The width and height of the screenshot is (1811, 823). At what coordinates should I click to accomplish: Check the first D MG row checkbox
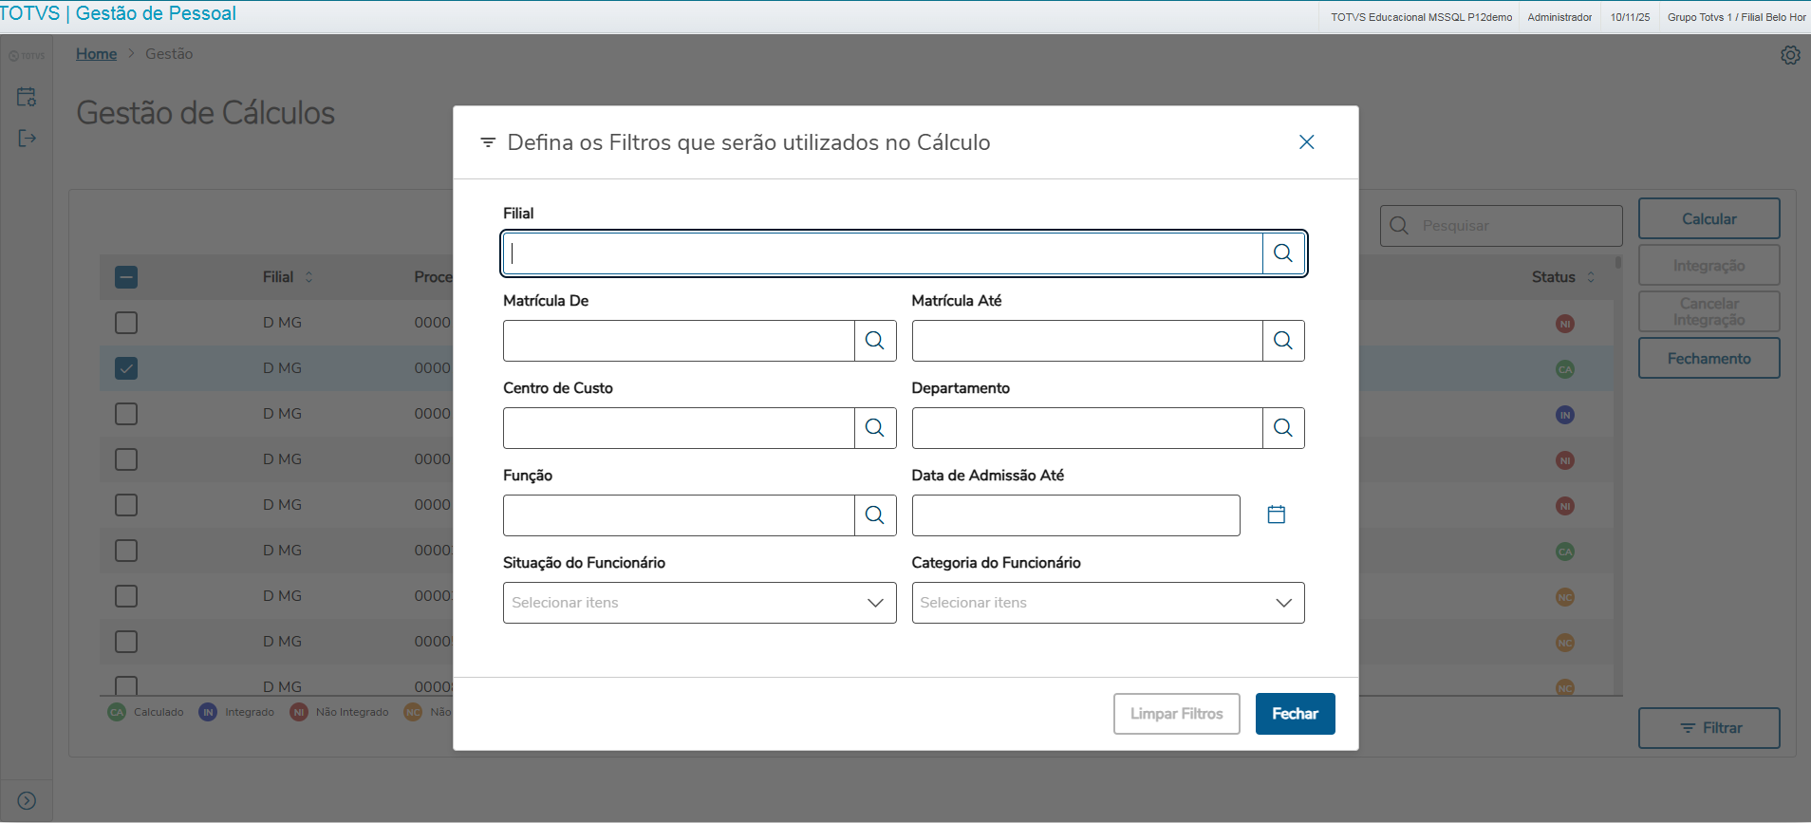(126, 323)
